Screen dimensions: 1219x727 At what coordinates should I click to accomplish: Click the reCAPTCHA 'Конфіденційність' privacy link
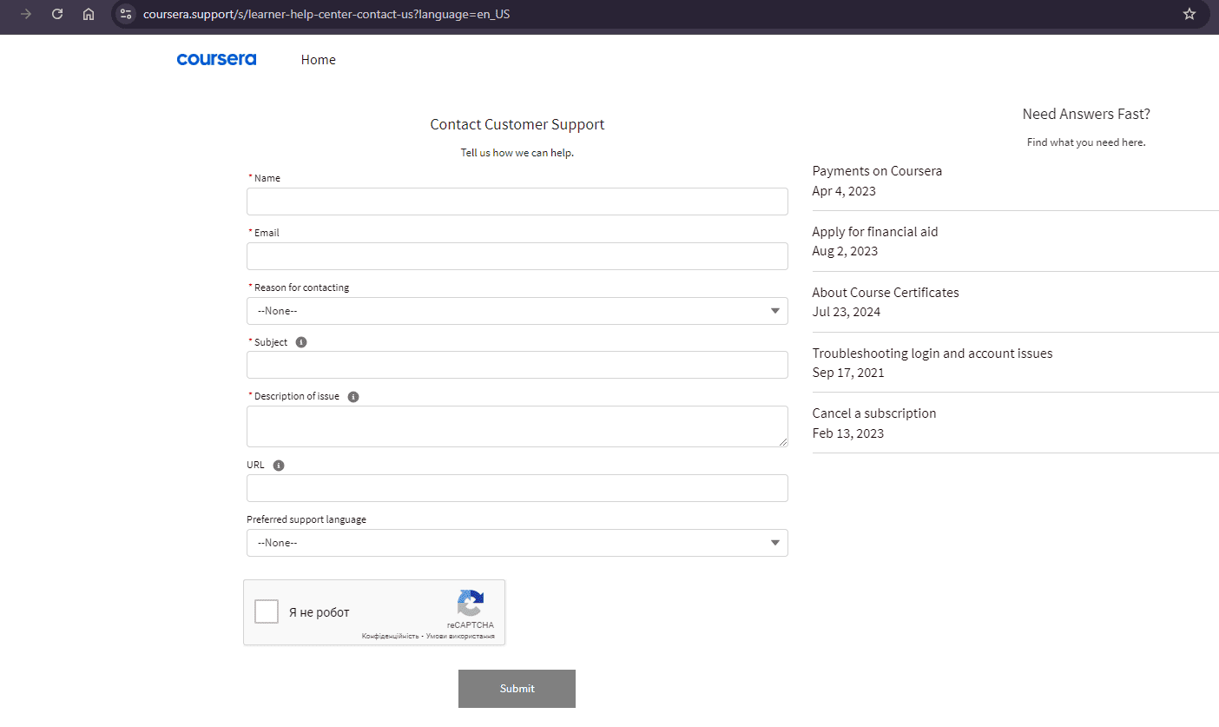click(390, 637)
